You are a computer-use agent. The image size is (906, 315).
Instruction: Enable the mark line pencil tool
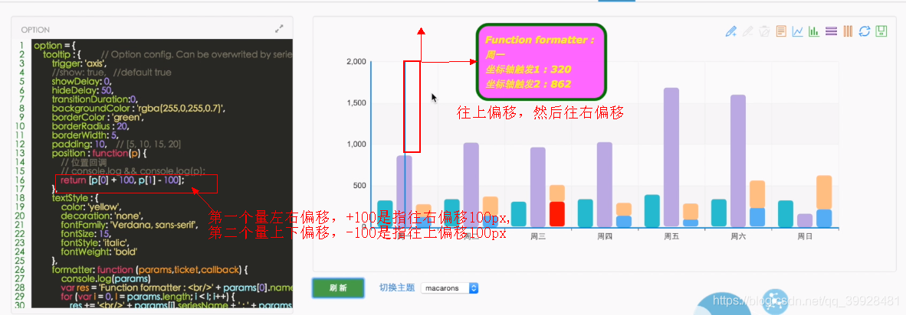pos(731,31)
